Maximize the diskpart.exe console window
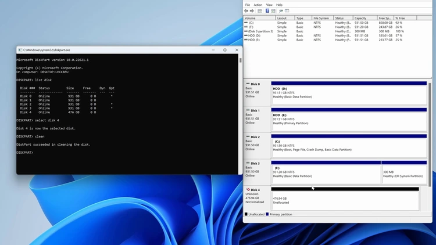The image size is (436, 245). tap(224, 50)
